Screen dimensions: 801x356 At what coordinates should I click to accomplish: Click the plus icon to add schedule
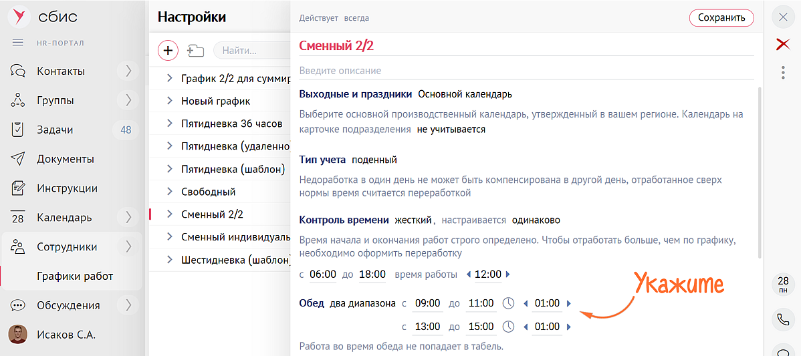168,50
